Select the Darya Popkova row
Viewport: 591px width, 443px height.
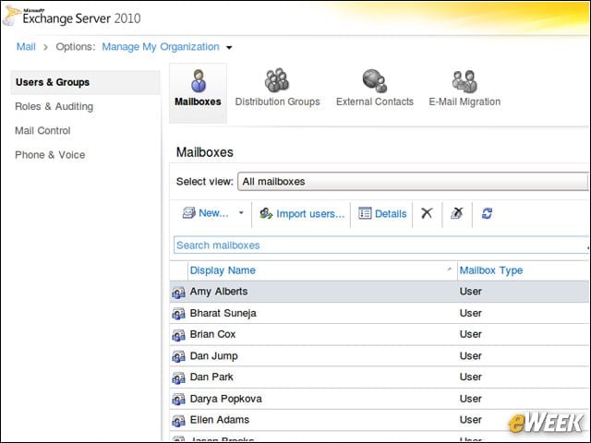point(380,399)
